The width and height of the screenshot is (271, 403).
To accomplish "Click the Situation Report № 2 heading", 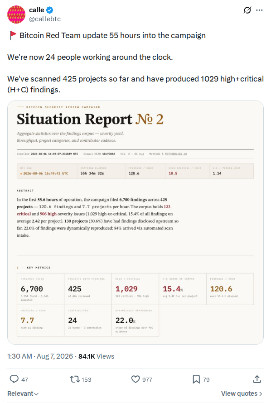I will coord(90,119).
